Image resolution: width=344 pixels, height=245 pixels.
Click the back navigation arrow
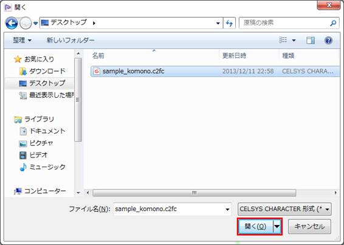[x=12, y=23]
